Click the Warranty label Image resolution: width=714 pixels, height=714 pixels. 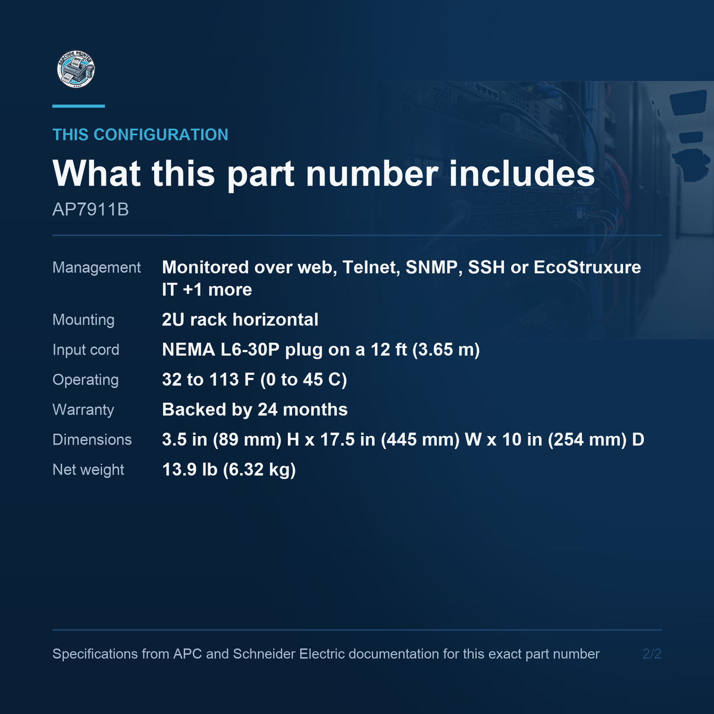[x=83, y=410]
